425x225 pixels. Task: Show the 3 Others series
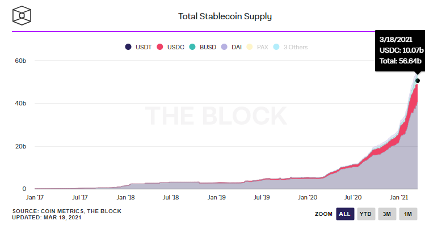point(291,47)
